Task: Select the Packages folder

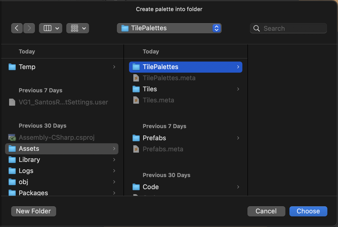Action: click(x=33, y=193)
